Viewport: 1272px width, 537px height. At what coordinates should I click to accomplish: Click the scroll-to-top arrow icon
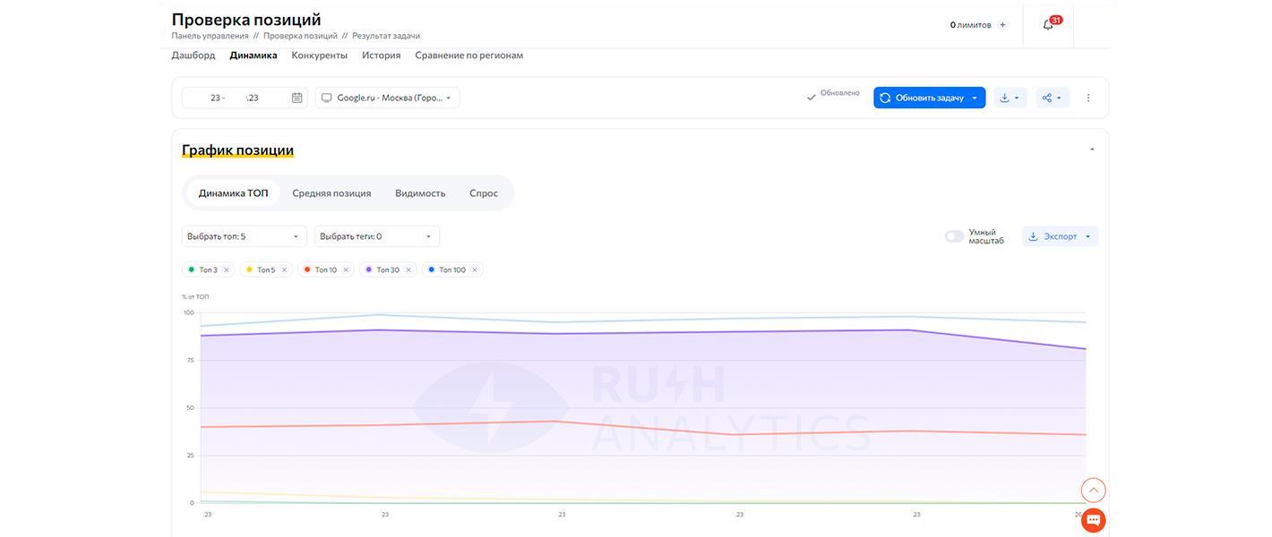[x=1093, y=490]
